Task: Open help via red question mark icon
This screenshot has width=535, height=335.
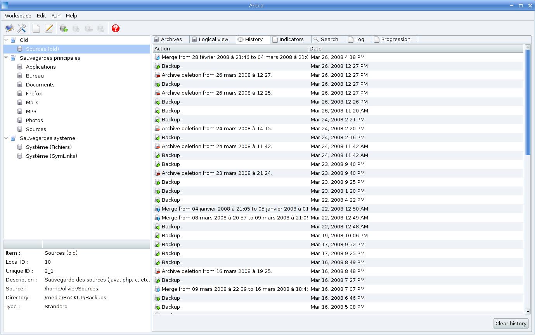Action: [115, 28]
